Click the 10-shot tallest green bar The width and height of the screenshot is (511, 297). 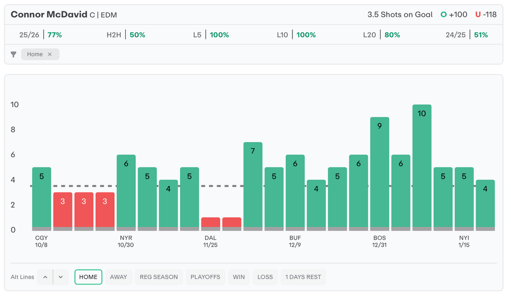coord(422,167)
